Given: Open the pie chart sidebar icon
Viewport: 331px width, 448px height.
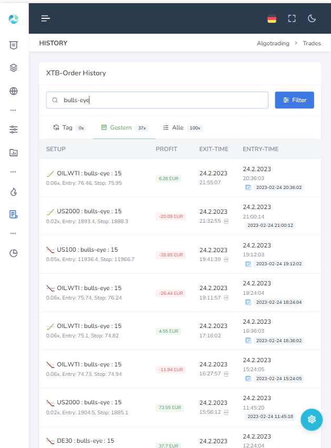Looking at the screenshot, I should click(14, 253).
